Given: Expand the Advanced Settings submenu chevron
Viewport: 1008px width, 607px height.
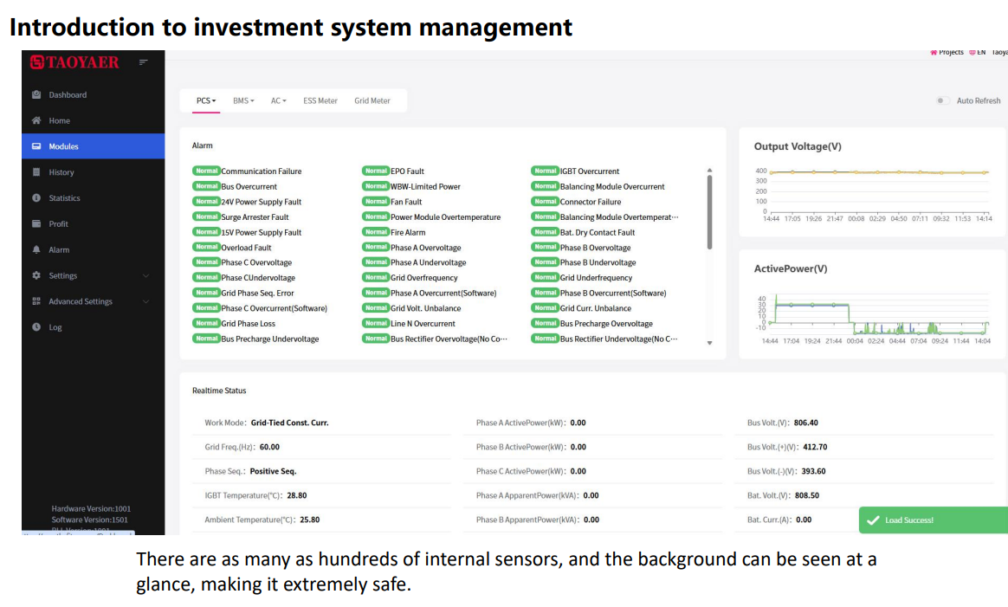Looking at the screenshot, I should click(145, 302).
